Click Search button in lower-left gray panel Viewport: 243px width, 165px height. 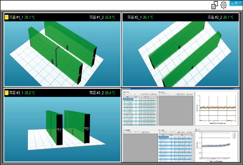[x=143, y=132]
